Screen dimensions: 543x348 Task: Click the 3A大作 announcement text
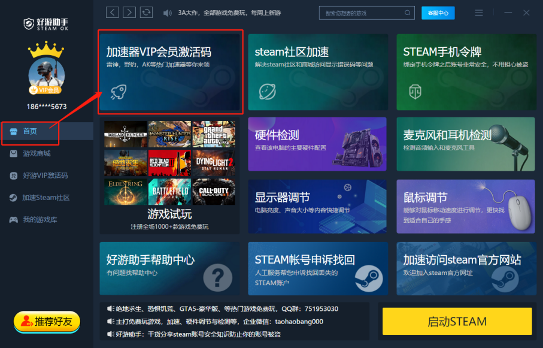[x=229, y=13]
